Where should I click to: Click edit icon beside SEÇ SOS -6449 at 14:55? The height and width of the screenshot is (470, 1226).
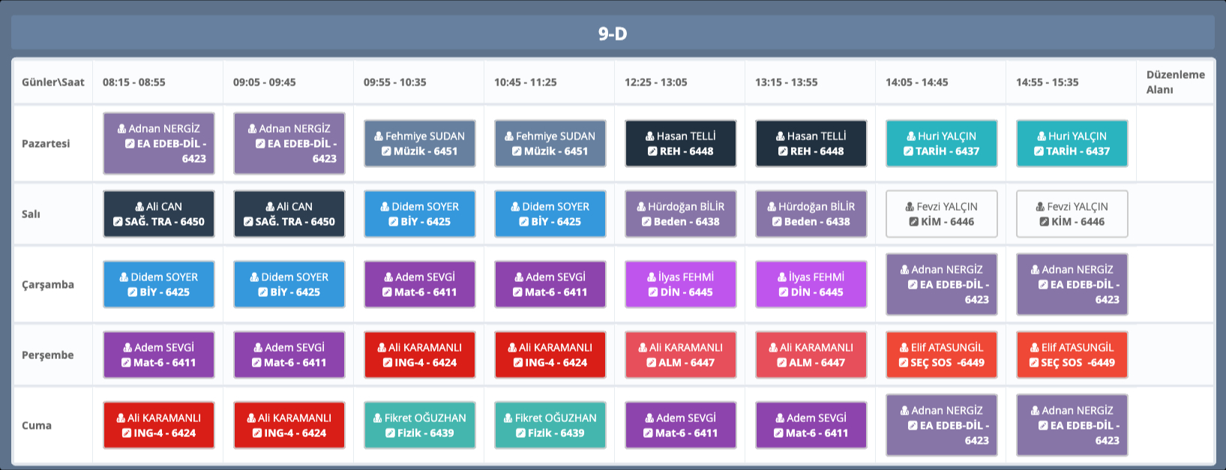[1034, 363]
